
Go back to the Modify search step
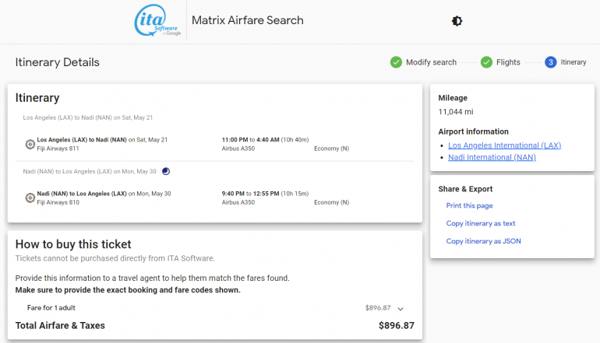coord(431,62)
